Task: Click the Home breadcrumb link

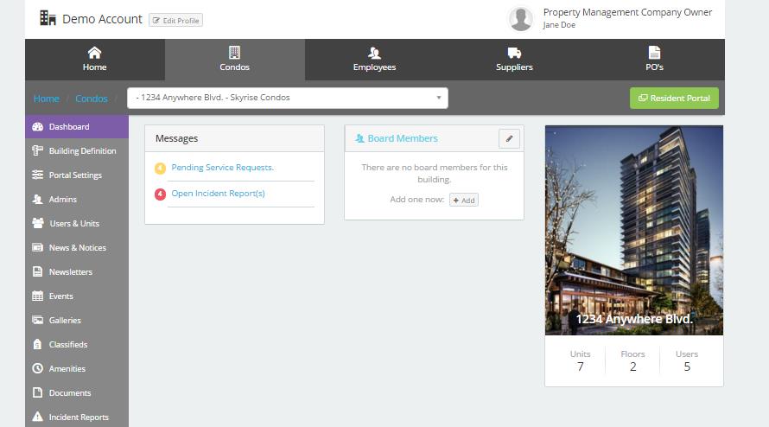Action: 47,99
